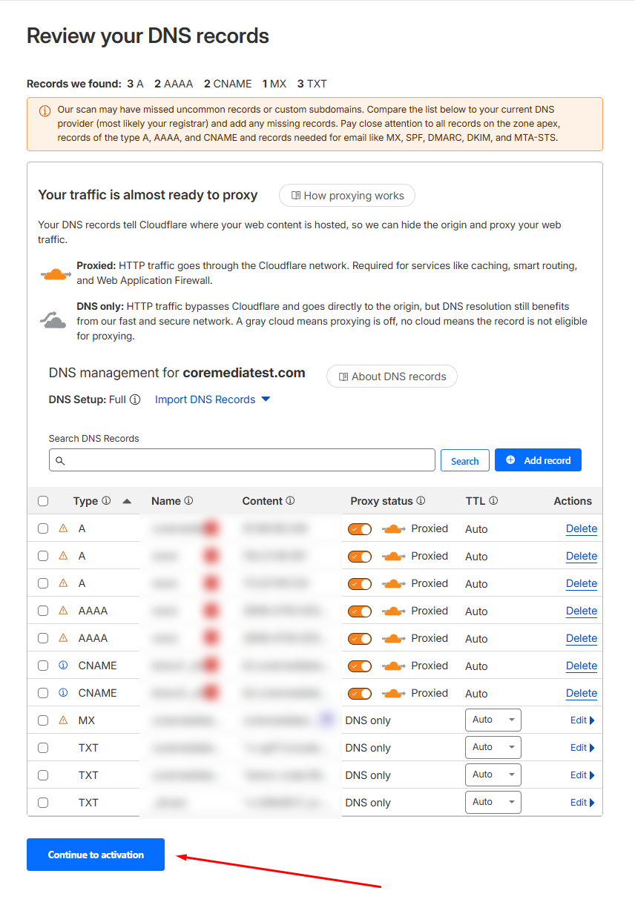
Task: Turn off proxy toggle on first A record
Action: pyautogui.click(x=360, y=529)
